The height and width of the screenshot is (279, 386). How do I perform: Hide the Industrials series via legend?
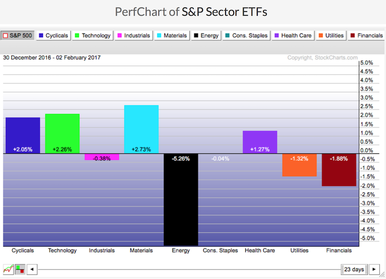click(133, 36)
